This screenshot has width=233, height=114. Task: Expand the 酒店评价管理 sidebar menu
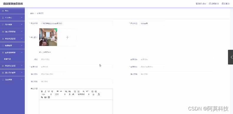pyautogui.click(x=12, y=72)
